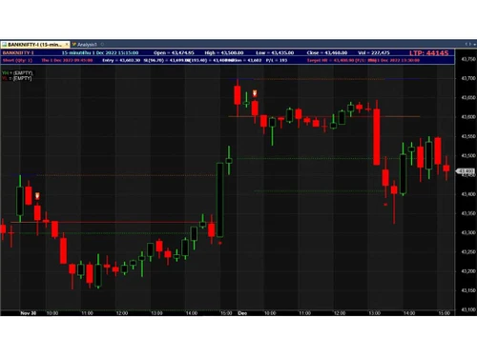Click the Open = 43,474.95 value
Image resolution: width=477 pixels, height=357 pixels.
tap(174, 52)
